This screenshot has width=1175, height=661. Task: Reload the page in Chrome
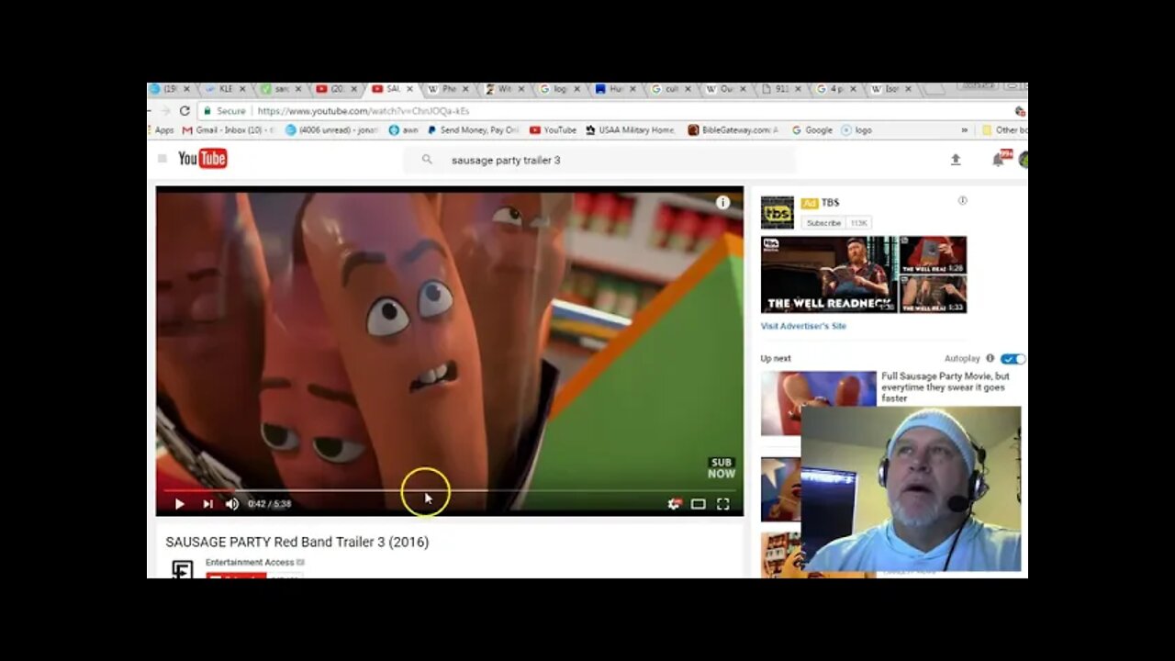(185, 111)
